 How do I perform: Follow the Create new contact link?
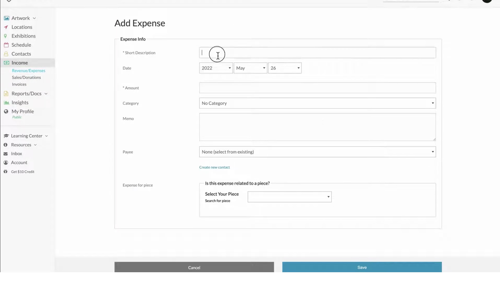215,167
